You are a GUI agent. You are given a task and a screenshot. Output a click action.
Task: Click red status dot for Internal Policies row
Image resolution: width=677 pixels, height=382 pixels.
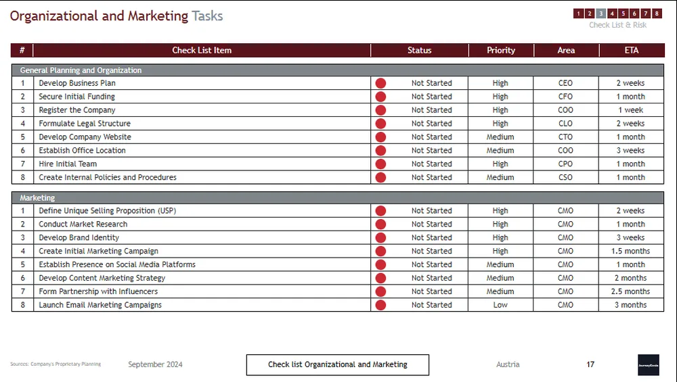pyautogui.click(x=380, y=177)
